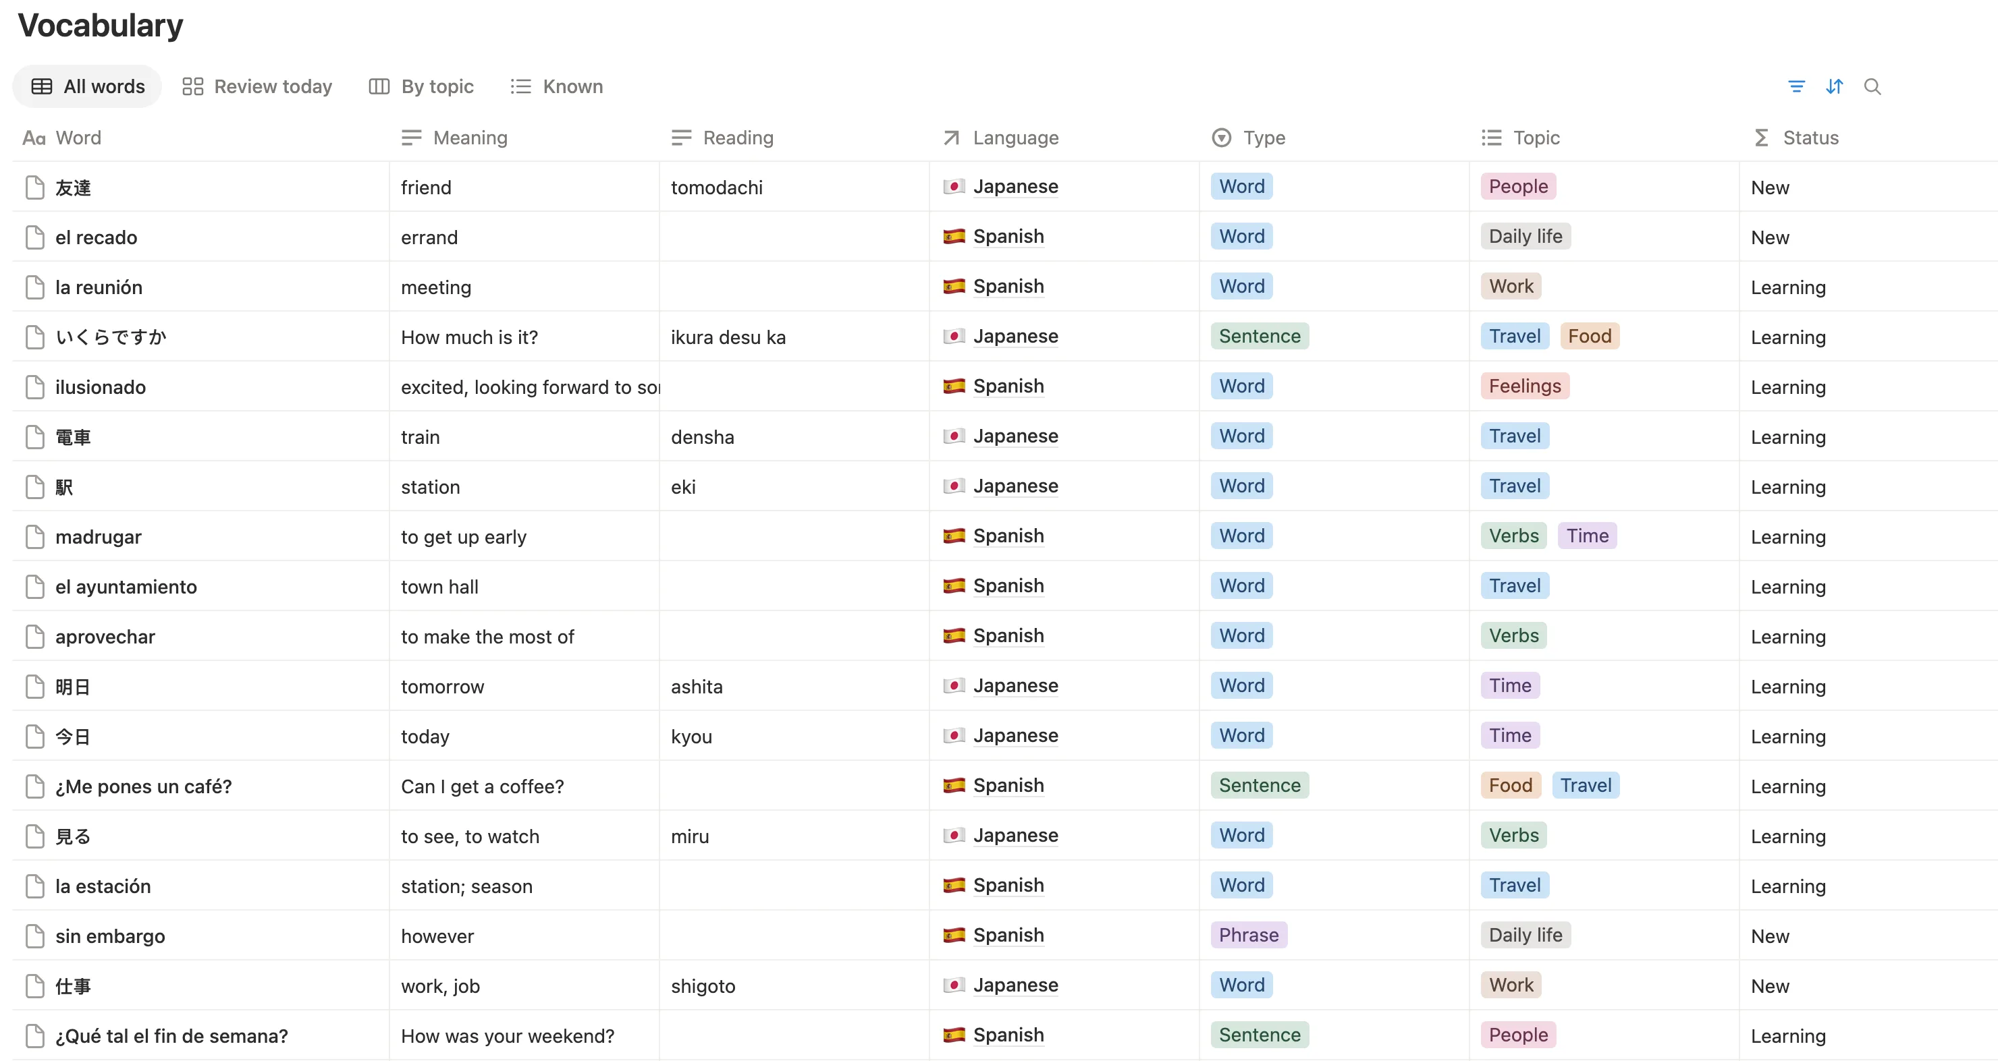
Task: Click the Work topic tag for la reunión
Action: coord(1511,286)
